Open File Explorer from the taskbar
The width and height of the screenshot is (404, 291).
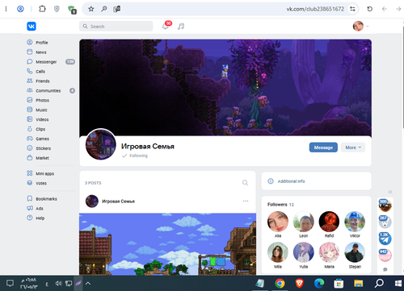point(359,283)
